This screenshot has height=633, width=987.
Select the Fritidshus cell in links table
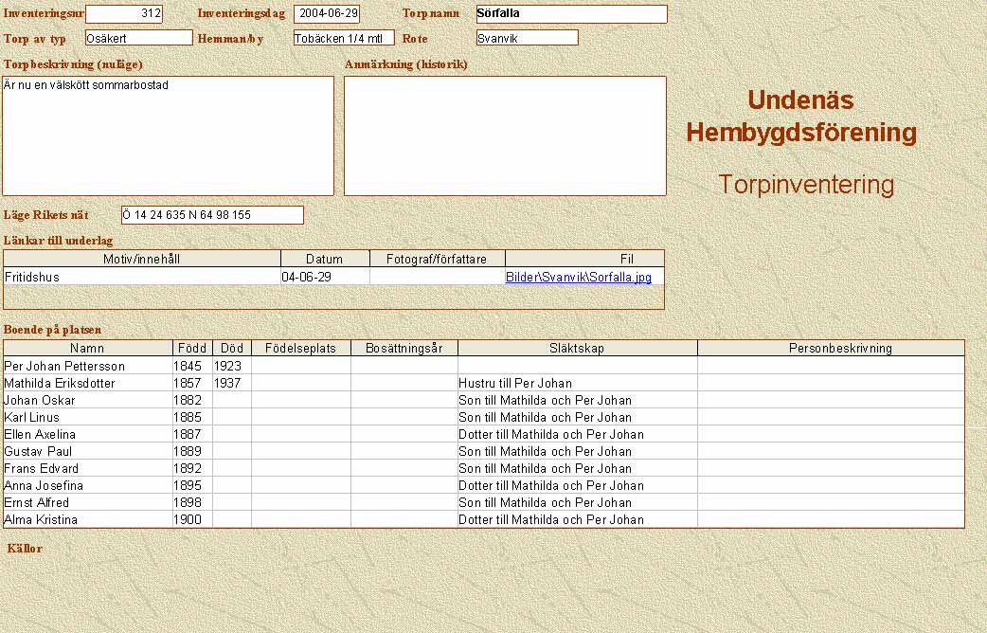tap(142, 278)
